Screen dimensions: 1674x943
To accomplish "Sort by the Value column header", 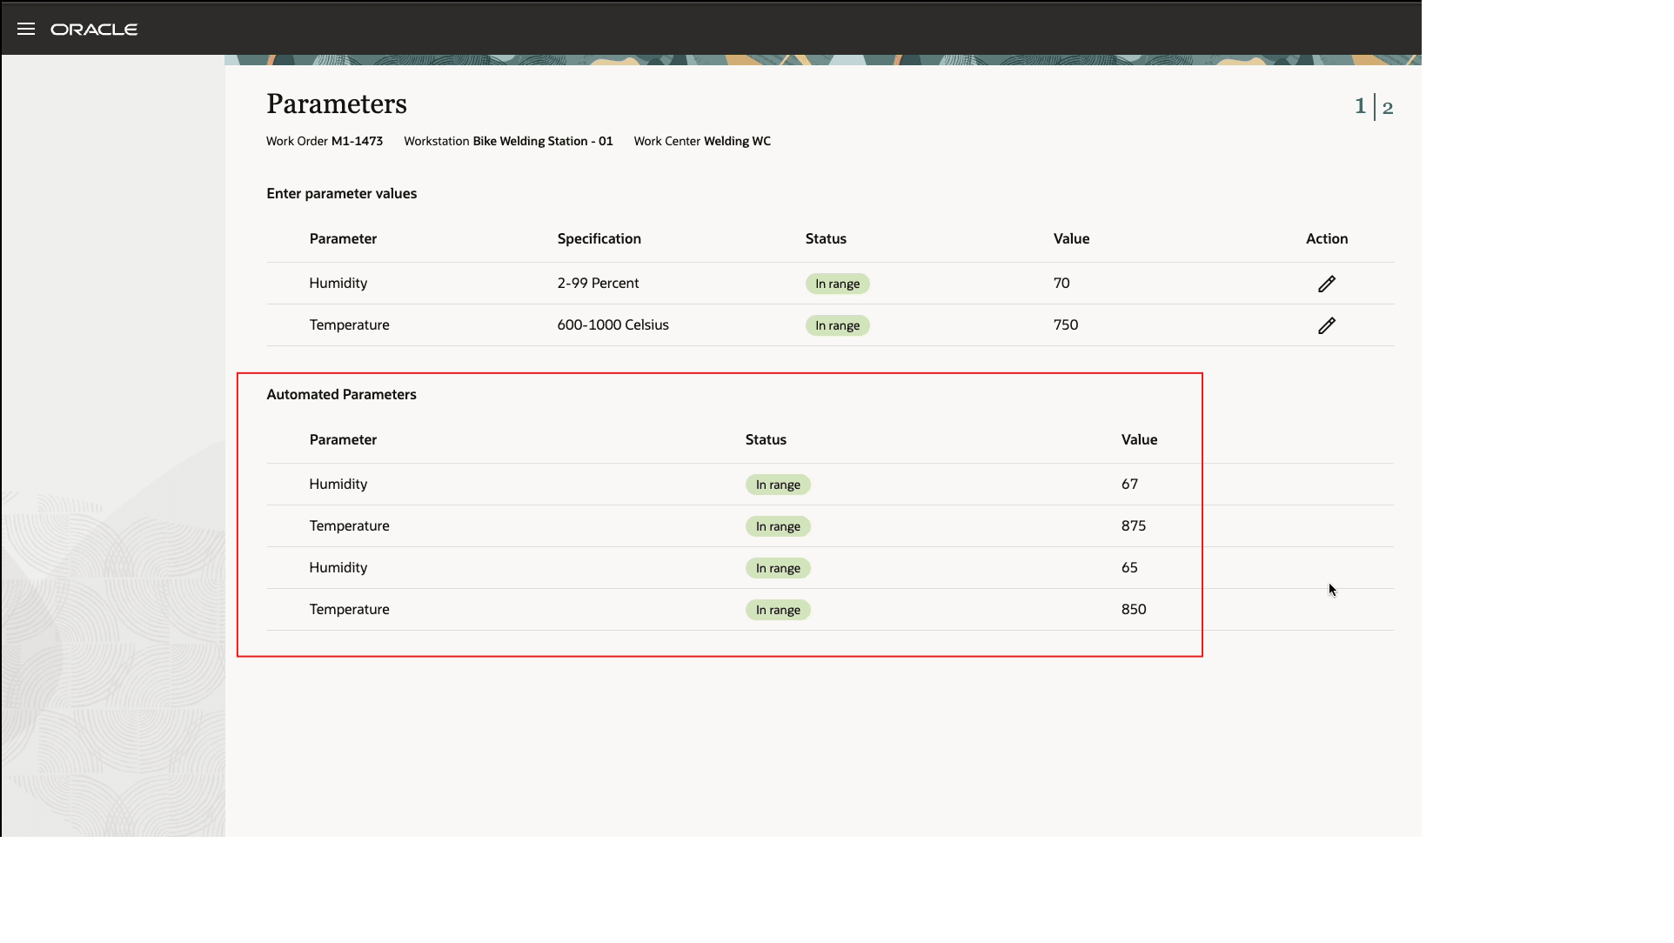I will (1070, 237).
